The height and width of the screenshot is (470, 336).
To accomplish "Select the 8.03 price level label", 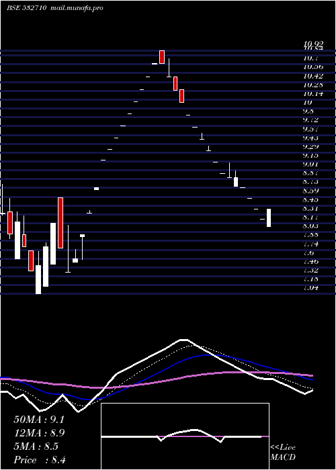I will 311,226.
